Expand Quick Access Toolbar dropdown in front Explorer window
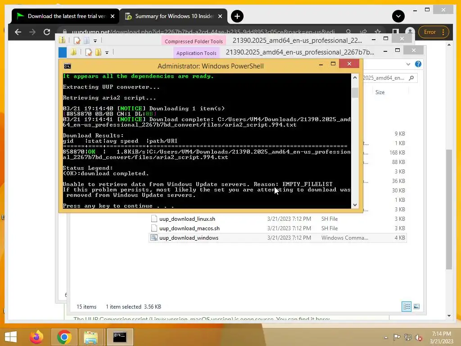The width and height of the screenshot is (461, 346). (107, 53)
